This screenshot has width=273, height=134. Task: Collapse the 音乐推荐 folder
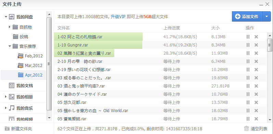pos(10,46)
